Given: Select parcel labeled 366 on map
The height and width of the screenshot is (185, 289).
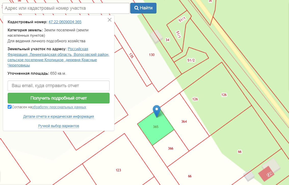Looking at the screenshot, I should (x=171, y=149).
